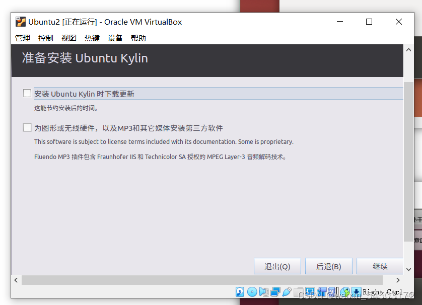Click the video recording status icon

point(322,291)
